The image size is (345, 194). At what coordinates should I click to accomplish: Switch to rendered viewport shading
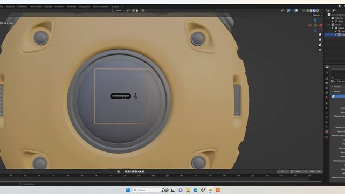click(x=318, y=11)
